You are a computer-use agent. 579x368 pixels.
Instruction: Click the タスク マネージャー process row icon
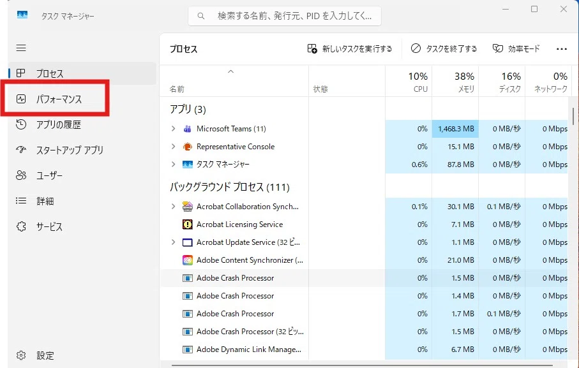188,164
